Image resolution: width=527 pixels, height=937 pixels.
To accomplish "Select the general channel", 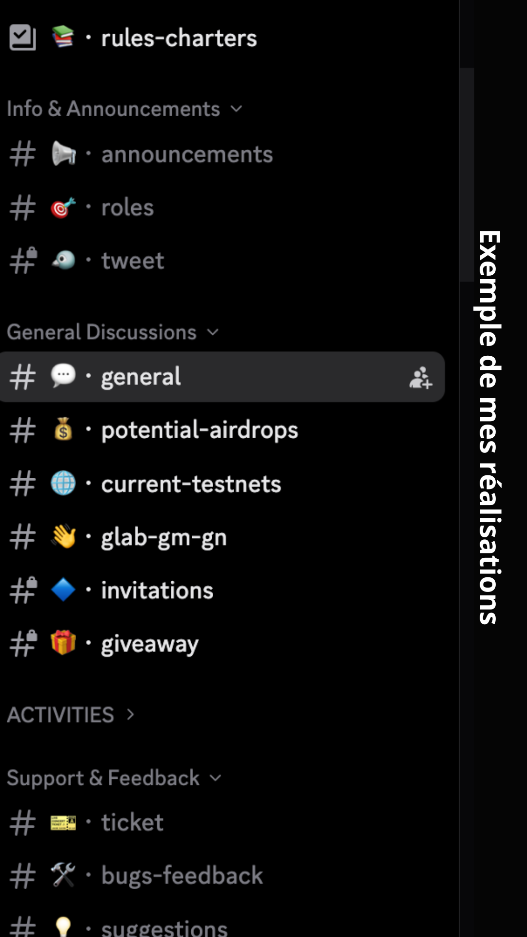I will click(x=222, y=377).
